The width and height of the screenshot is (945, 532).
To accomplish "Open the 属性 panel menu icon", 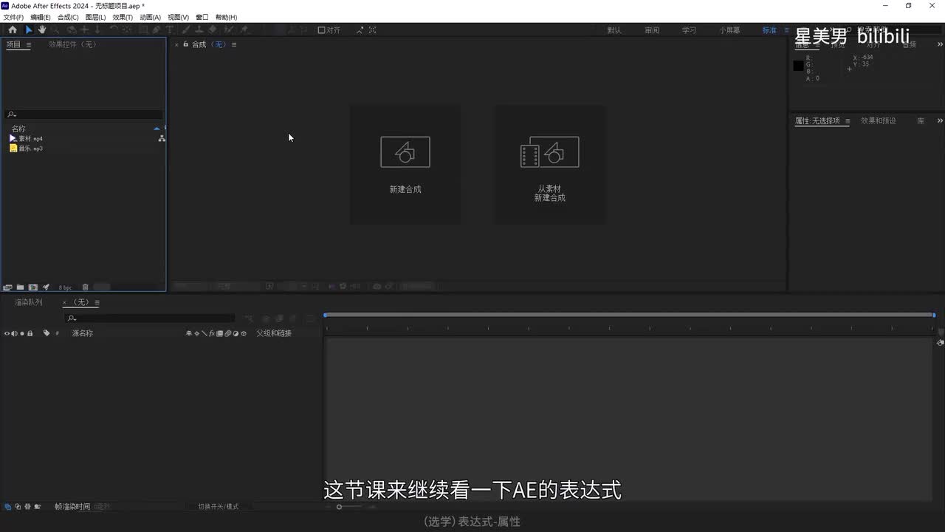I will click(x=848, y=120).
